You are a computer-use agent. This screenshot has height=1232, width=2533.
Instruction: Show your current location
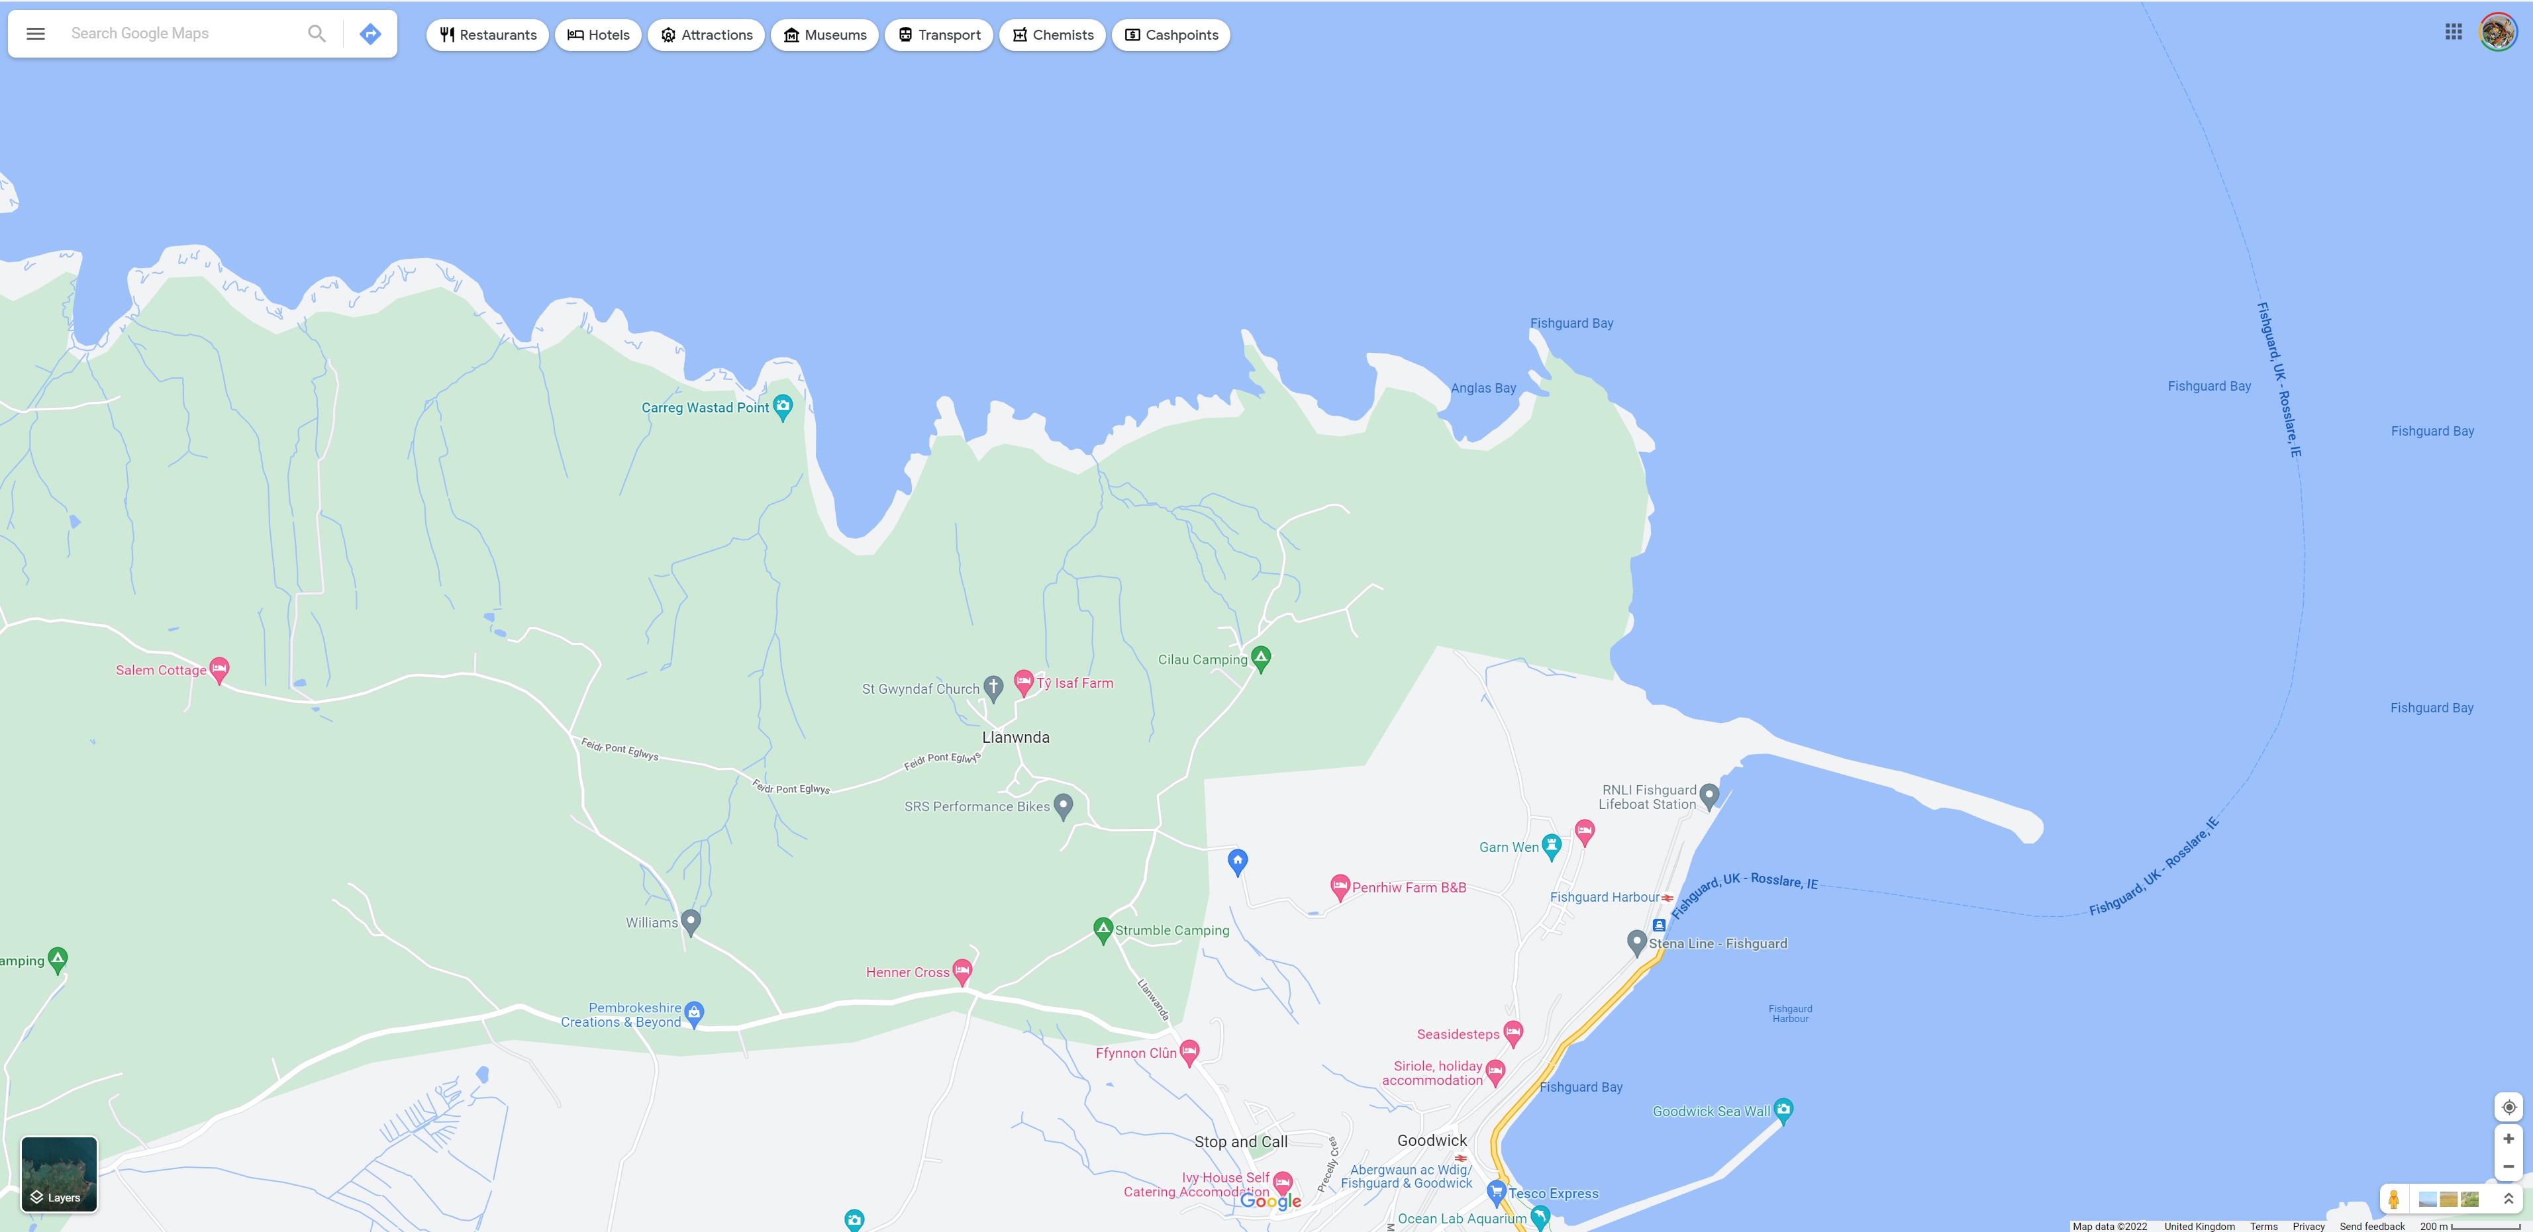pos(2508,1107)
